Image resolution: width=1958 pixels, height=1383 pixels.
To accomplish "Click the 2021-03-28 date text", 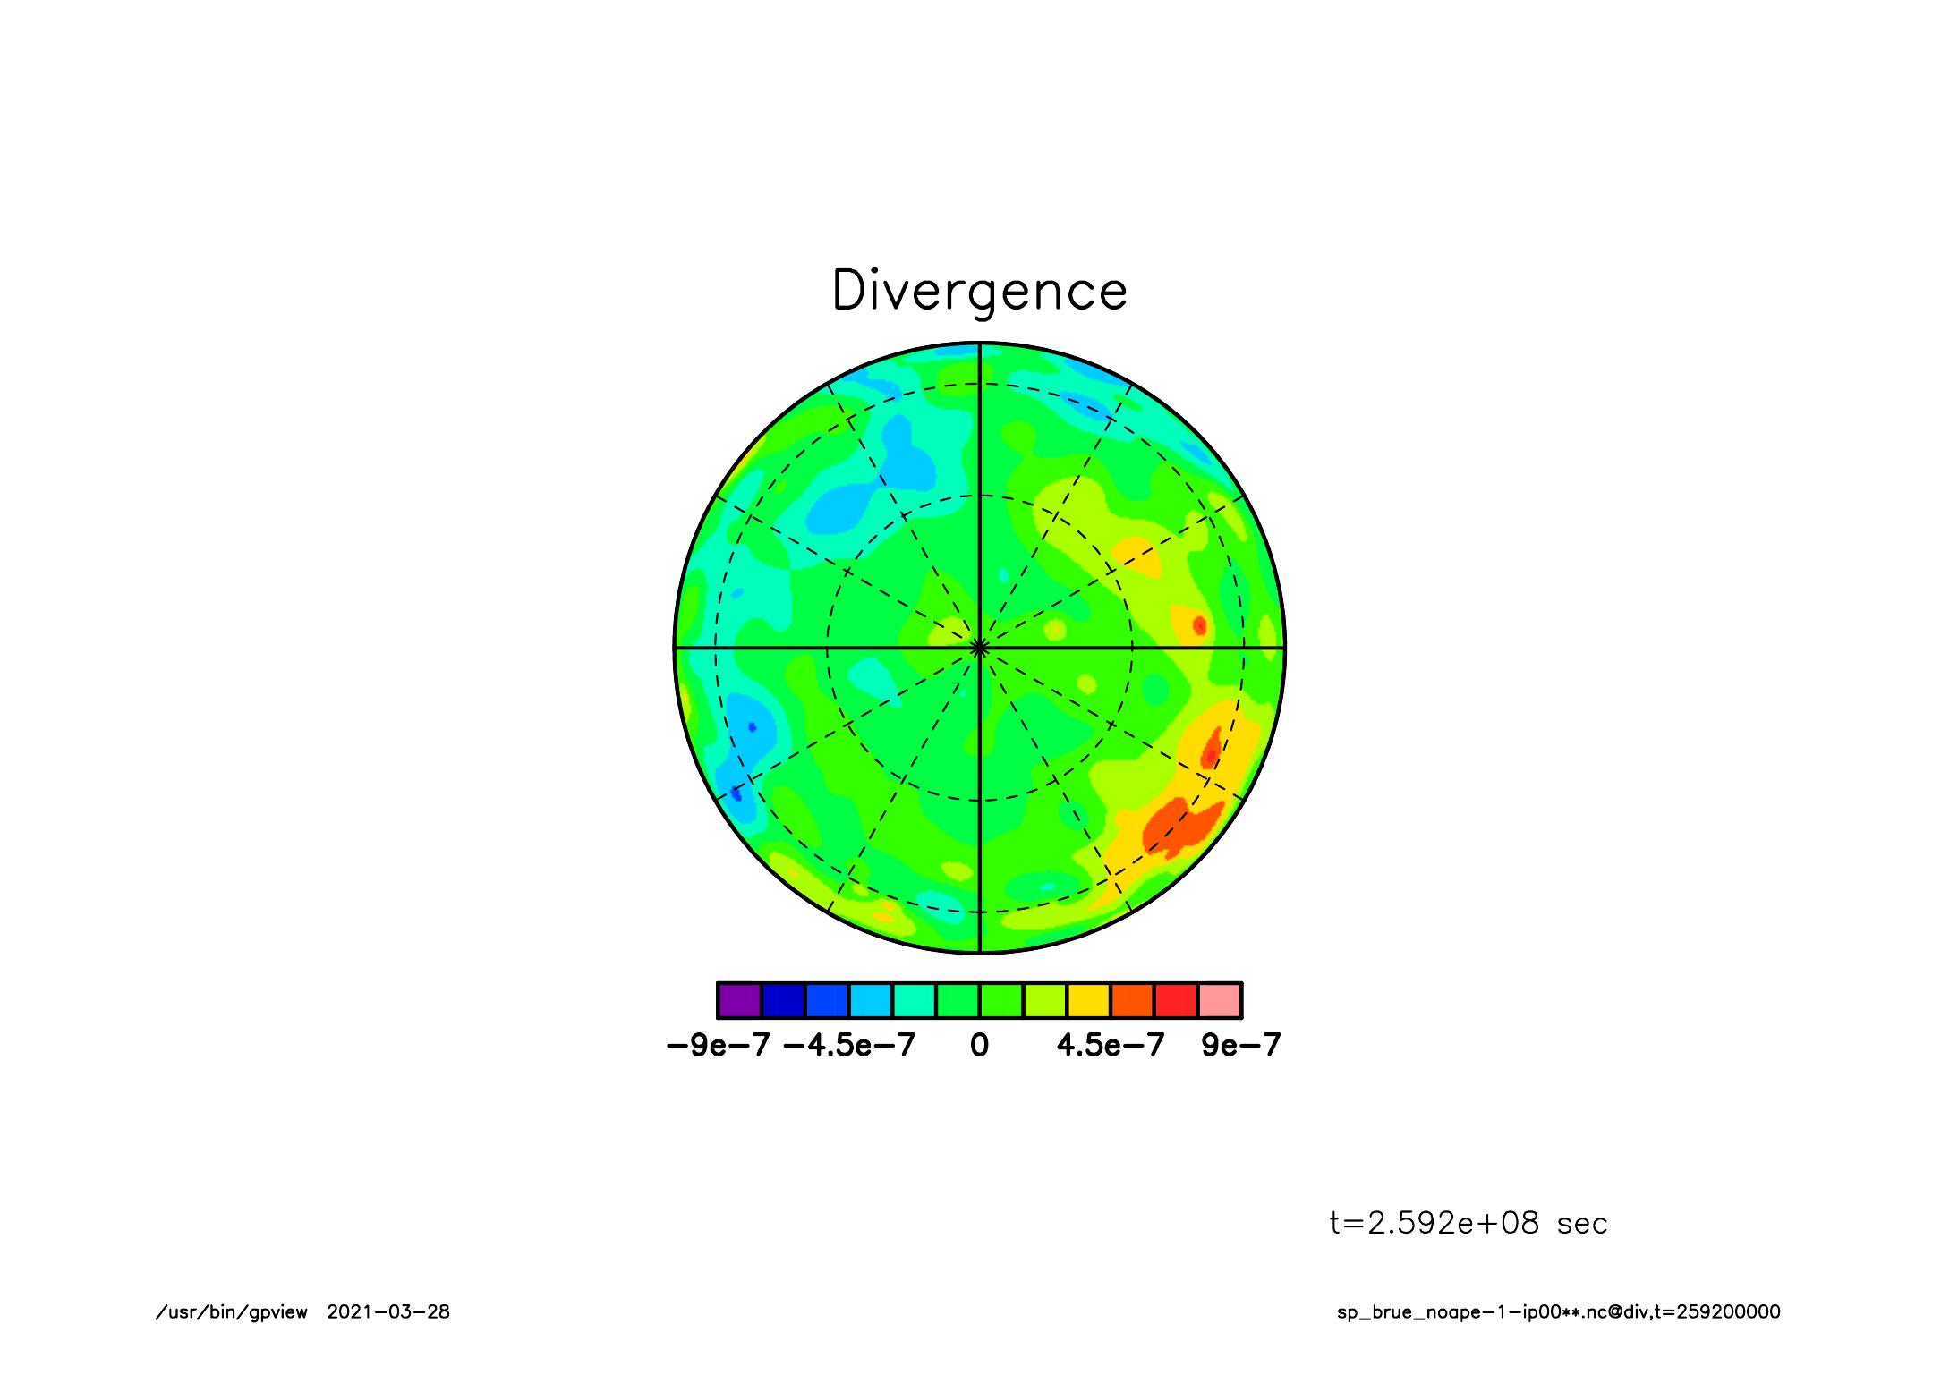I will (388, 1312).
